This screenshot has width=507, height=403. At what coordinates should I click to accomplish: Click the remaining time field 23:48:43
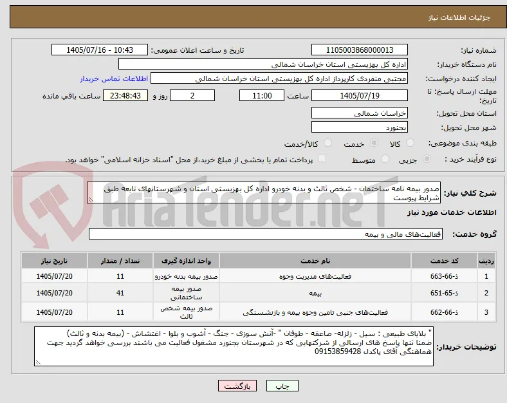125,95
